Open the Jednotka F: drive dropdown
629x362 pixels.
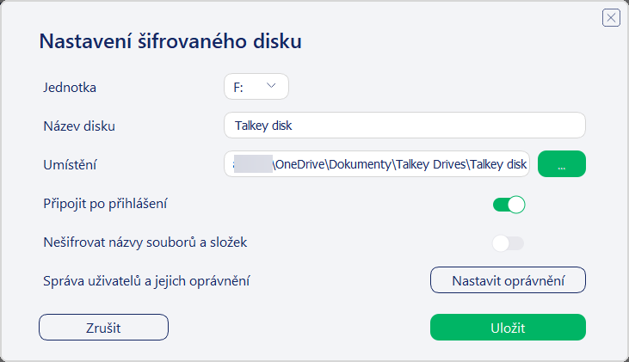pyautogui.click(x=256, y=87)
